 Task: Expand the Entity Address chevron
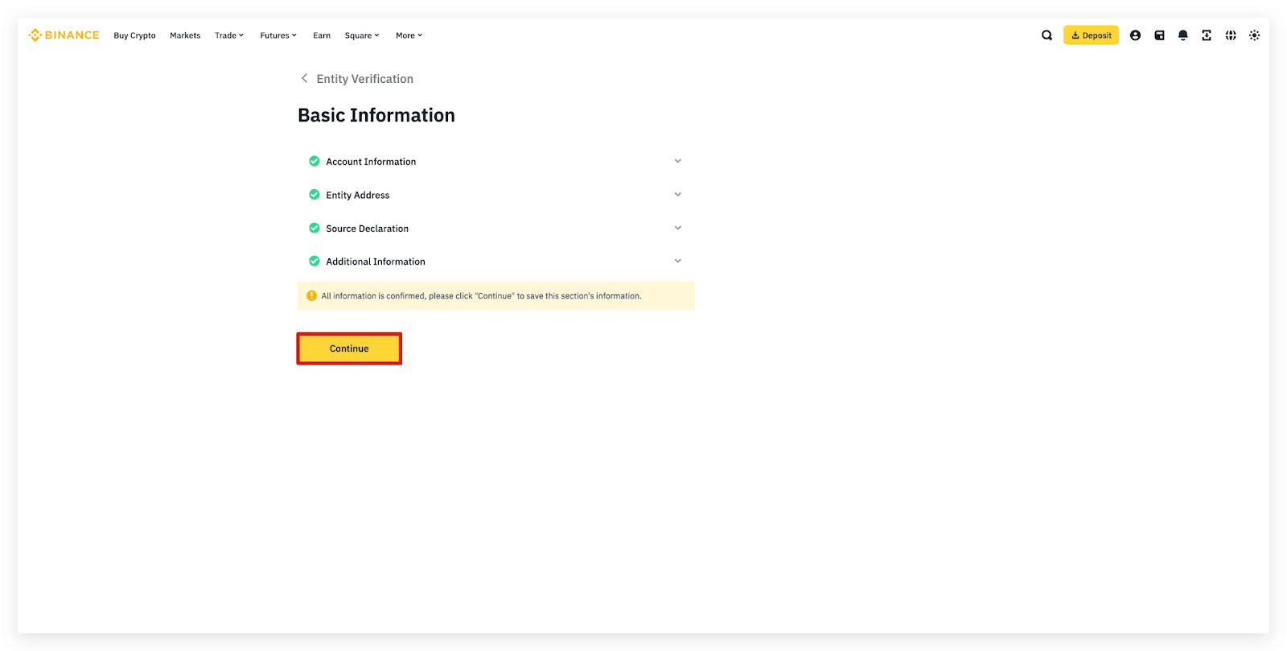[677, 195]
